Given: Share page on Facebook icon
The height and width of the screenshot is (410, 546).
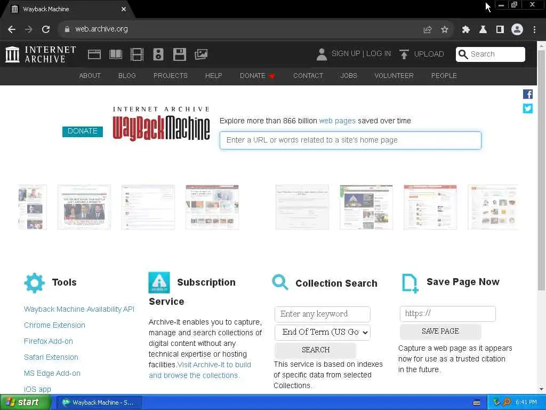Looking at the screenshot, I should tap(527, 94).
